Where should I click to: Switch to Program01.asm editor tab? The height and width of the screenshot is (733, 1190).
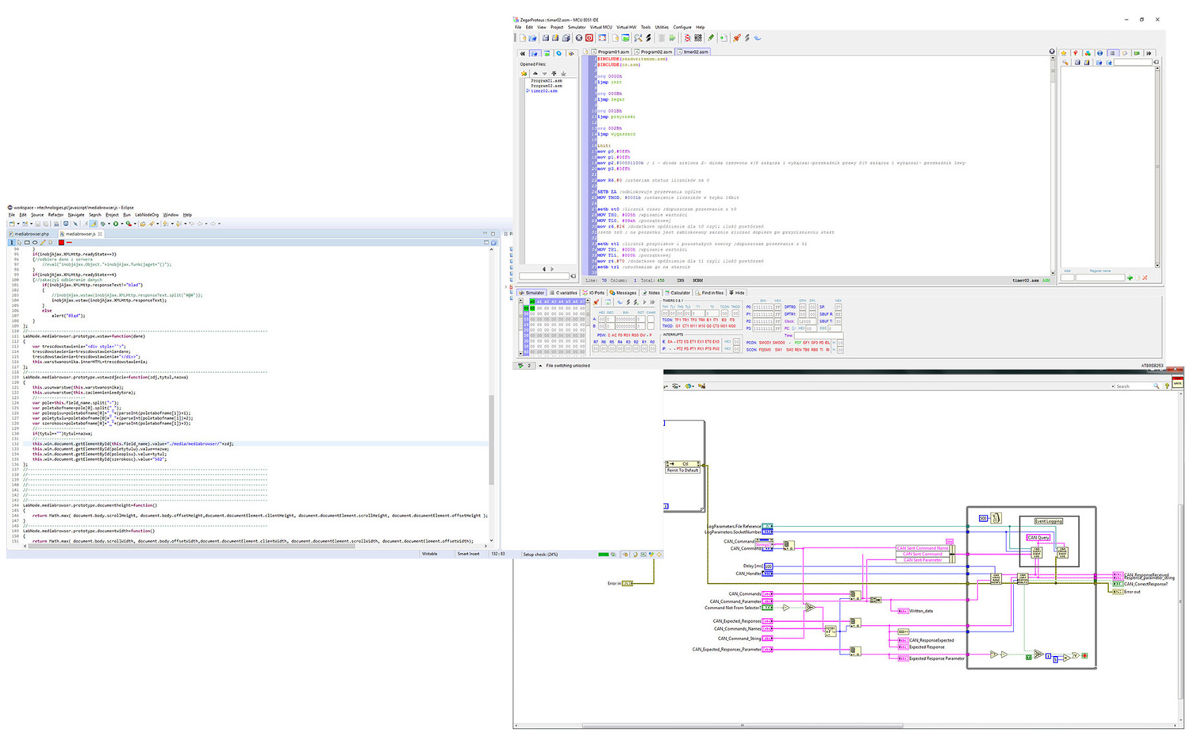point(612,52)
